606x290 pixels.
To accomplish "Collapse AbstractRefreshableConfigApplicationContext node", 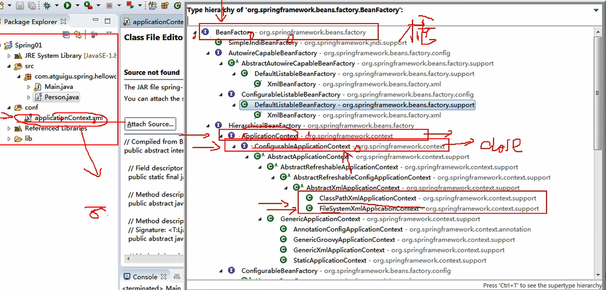I will point(274,178).
